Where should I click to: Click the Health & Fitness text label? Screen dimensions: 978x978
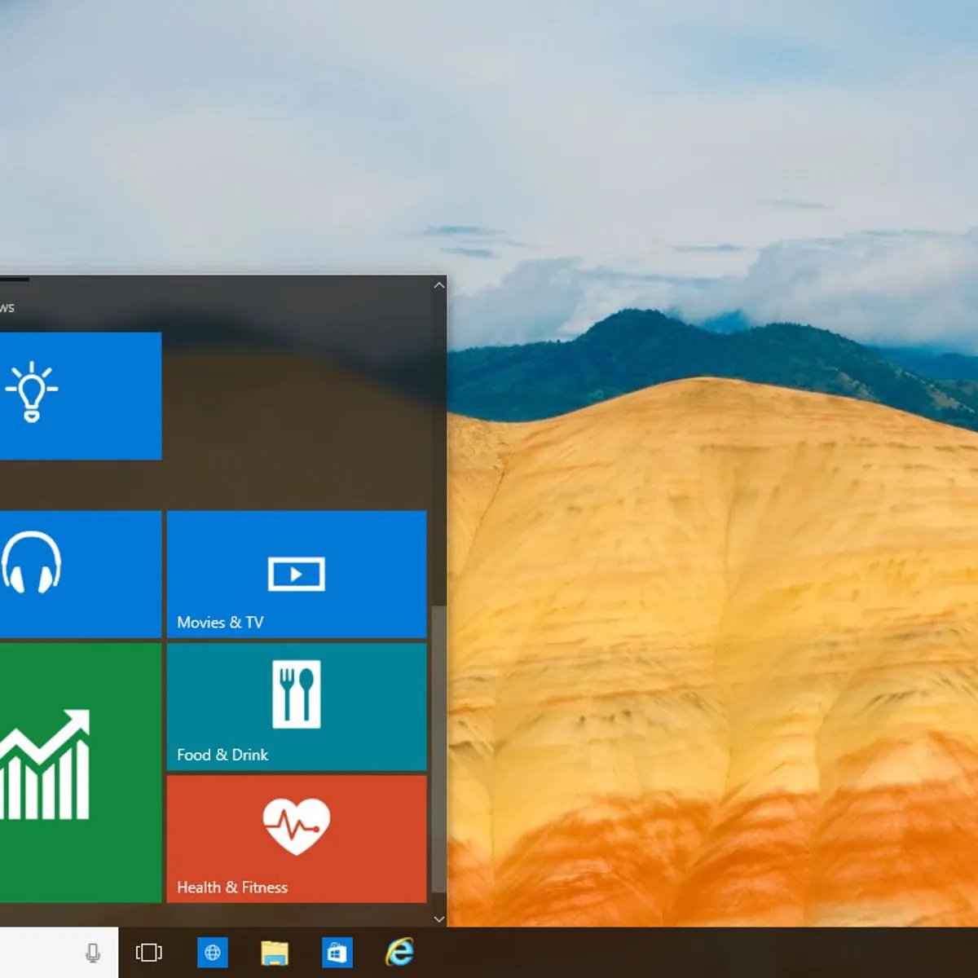(x=232, y=888)
